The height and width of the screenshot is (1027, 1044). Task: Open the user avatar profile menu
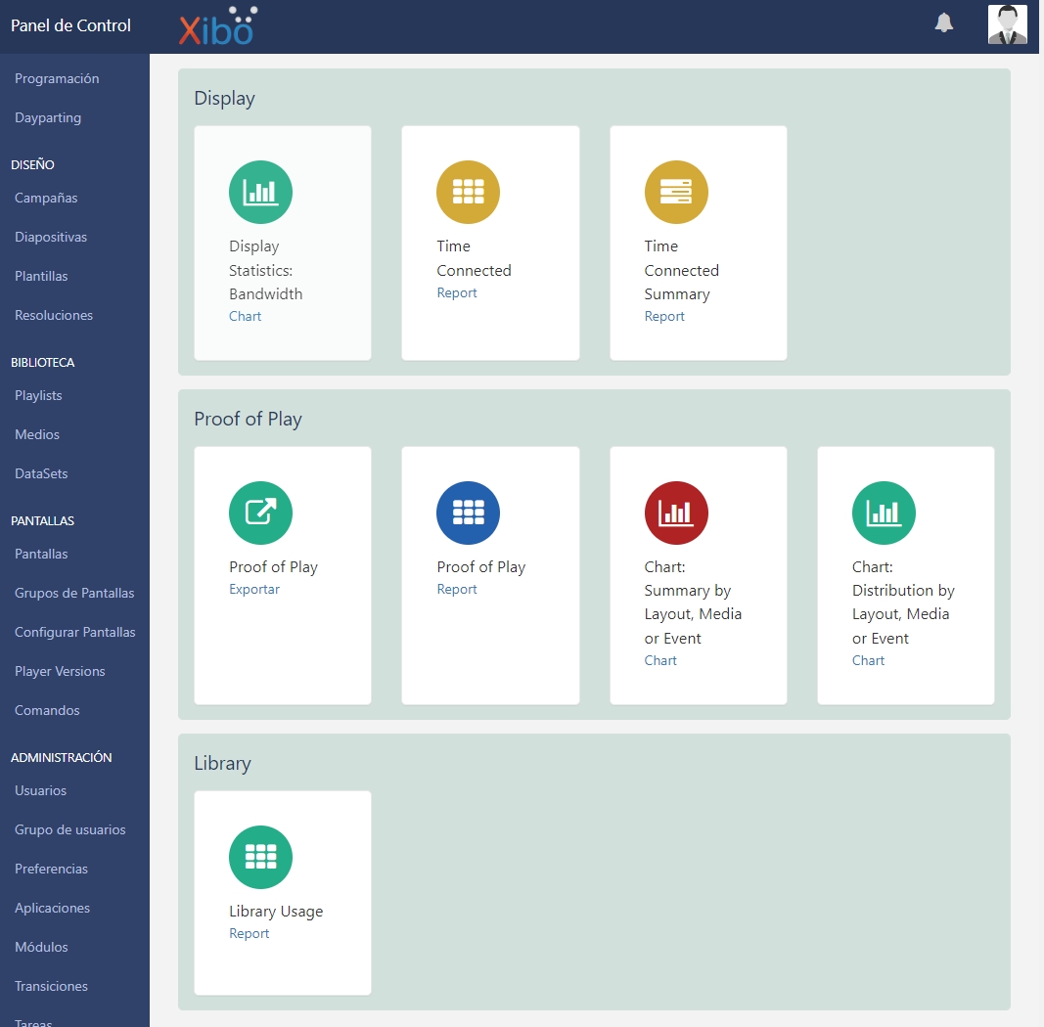click(x=1008, y=24)
